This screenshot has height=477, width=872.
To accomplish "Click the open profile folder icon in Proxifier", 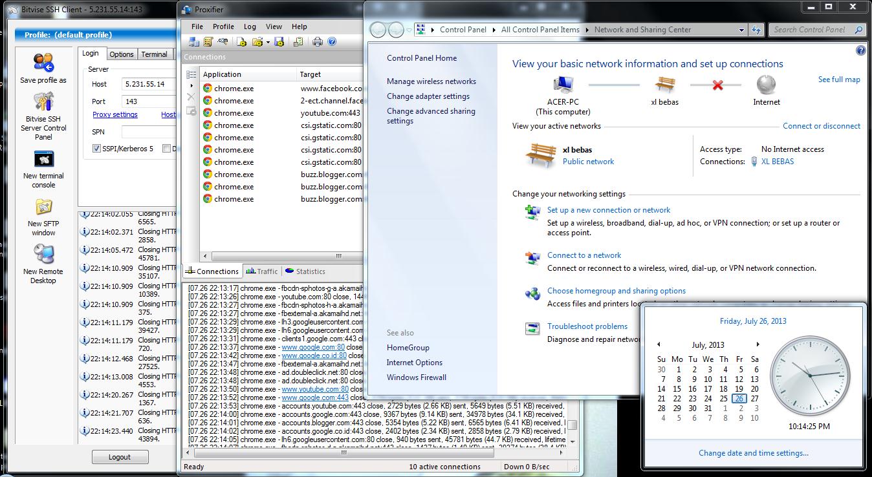I will (x=257, y=42).
